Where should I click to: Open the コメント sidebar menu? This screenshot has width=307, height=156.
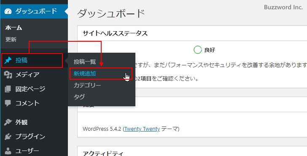[34, 103]
